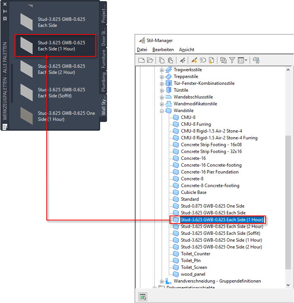294x303 pixels.
Task: Select tree item Each Side (1 Hour)
Action: 222,220
